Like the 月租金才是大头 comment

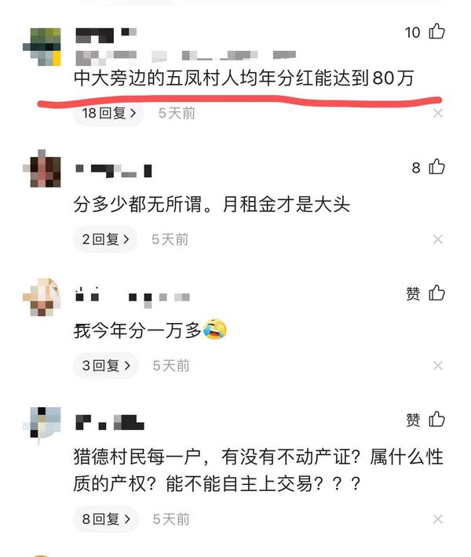437,166
